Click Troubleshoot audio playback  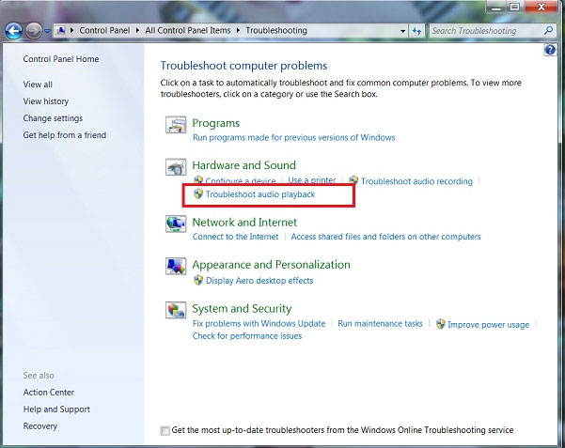260,194
